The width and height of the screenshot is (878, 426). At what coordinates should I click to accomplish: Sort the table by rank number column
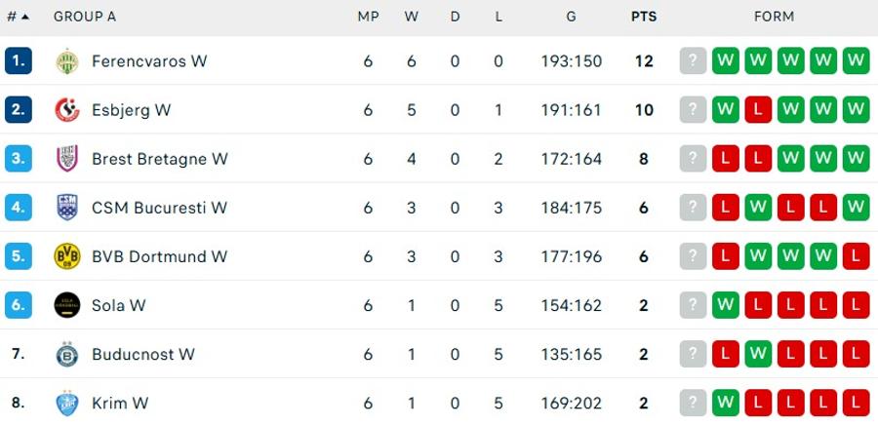(x=18, y=17)
